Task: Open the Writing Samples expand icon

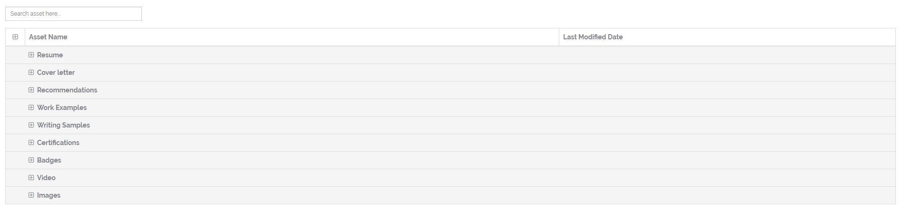Action: 31,125
